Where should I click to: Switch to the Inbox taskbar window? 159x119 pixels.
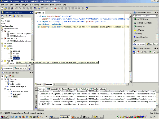tap(54, 117)
